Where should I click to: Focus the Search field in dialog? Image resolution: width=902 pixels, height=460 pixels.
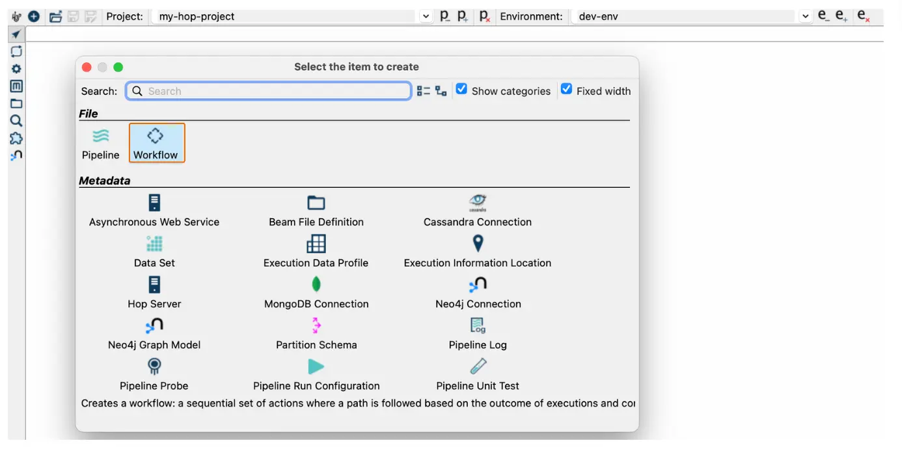click(x=269, y=91)
